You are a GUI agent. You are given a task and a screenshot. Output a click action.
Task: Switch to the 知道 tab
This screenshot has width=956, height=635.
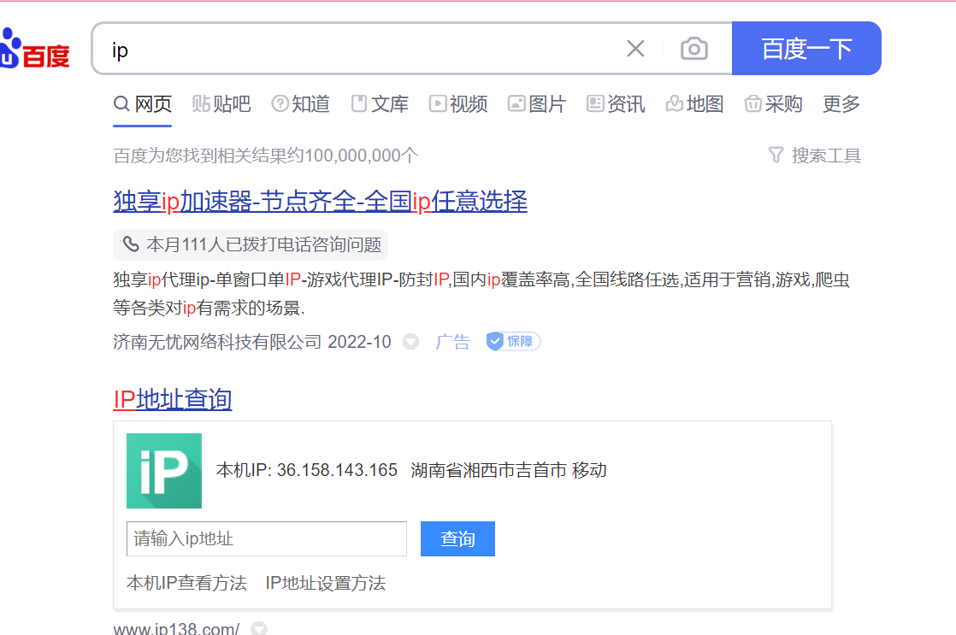(301, 104)
